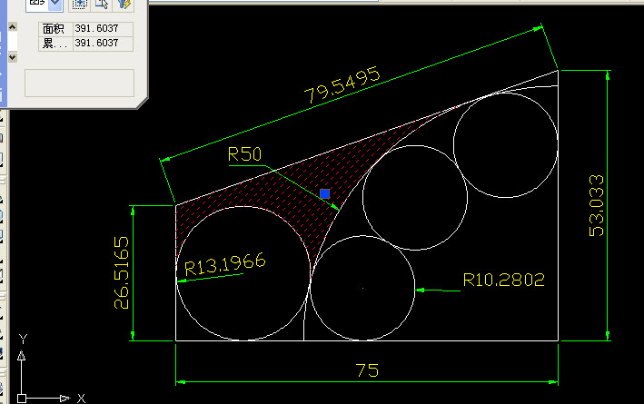Click the 面积 property label

54,29
